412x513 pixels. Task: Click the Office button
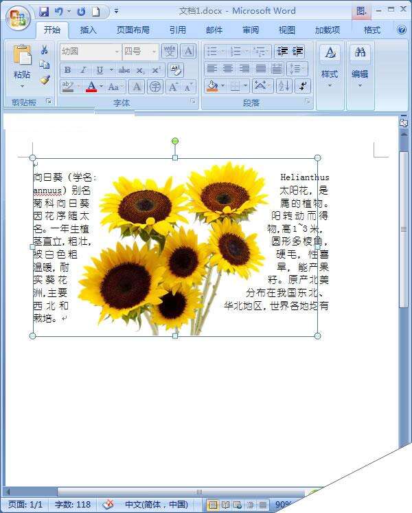(x=18, y=18)
